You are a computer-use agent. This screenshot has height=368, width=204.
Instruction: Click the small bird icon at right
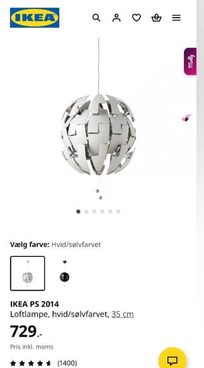click(187, 118)
